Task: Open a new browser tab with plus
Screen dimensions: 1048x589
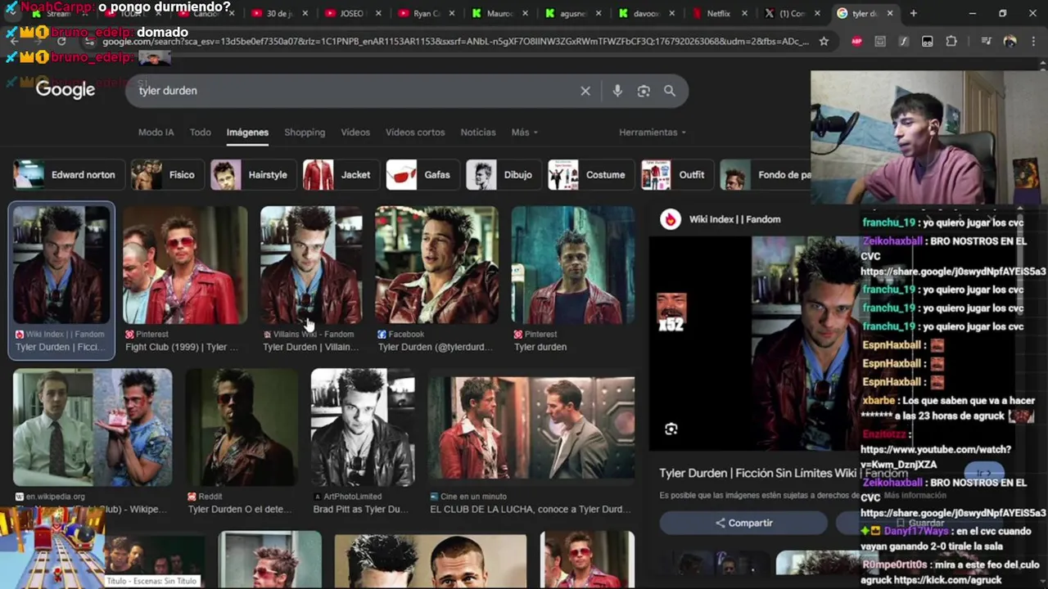Action: [914, 14]
